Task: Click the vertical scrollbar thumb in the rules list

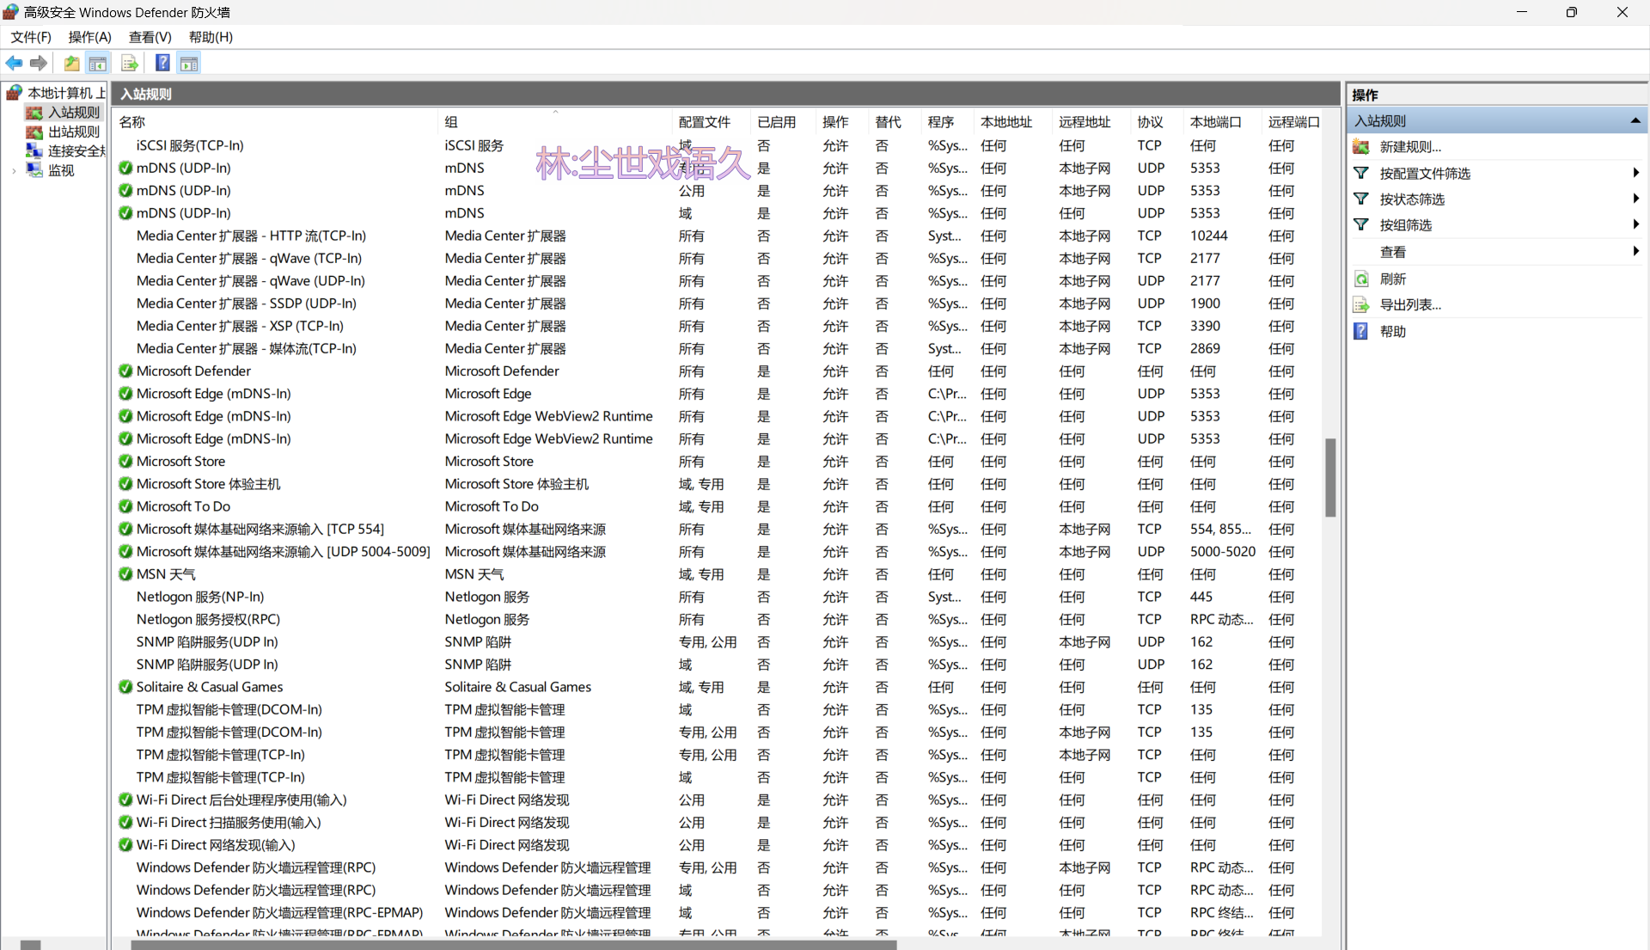Action: [1330, 477]
